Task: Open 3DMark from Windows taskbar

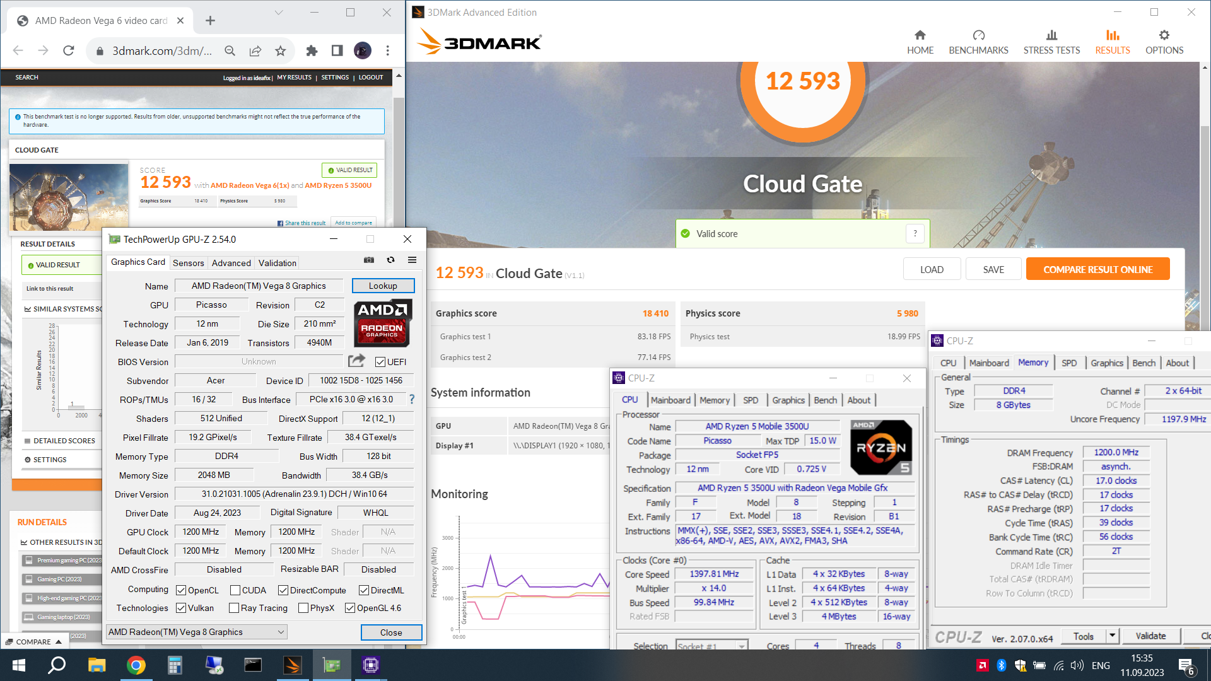Action: click(x=292, y=665)
